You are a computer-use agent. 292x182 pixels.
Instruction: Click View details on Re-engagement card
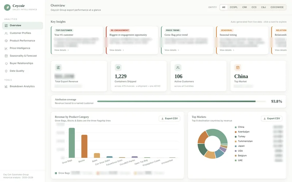pos(117,50)
